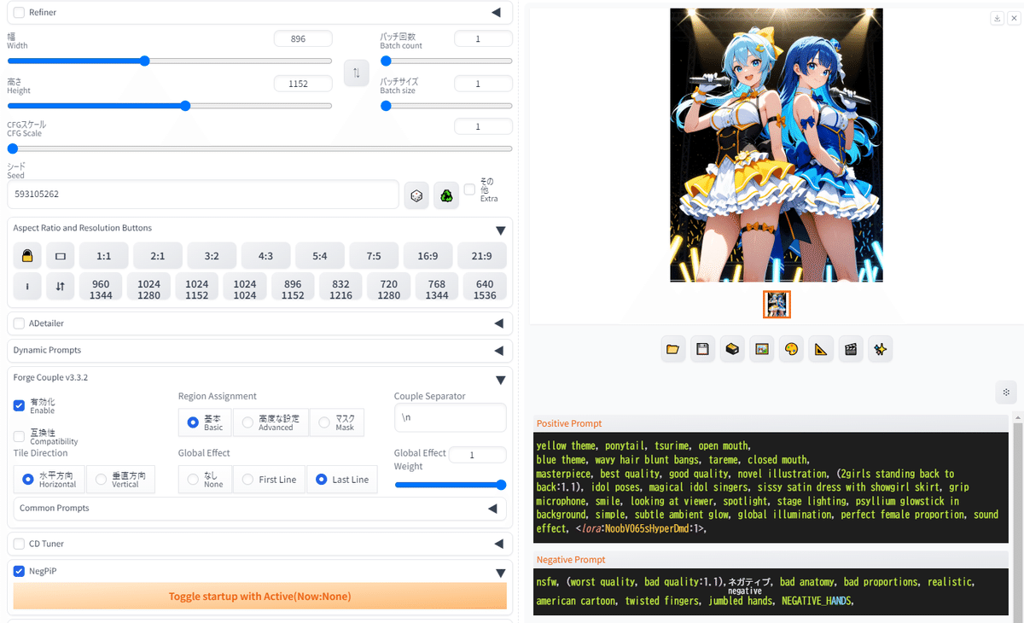Click Toggle startup with Active button
The height and width of the screenshot is (623, 1024).
click(261, 596)
